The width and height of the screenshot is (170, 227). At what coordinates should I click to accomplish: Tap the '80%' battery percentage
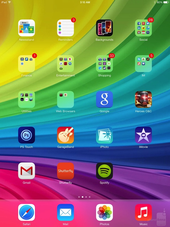click(x=160, y=2)
